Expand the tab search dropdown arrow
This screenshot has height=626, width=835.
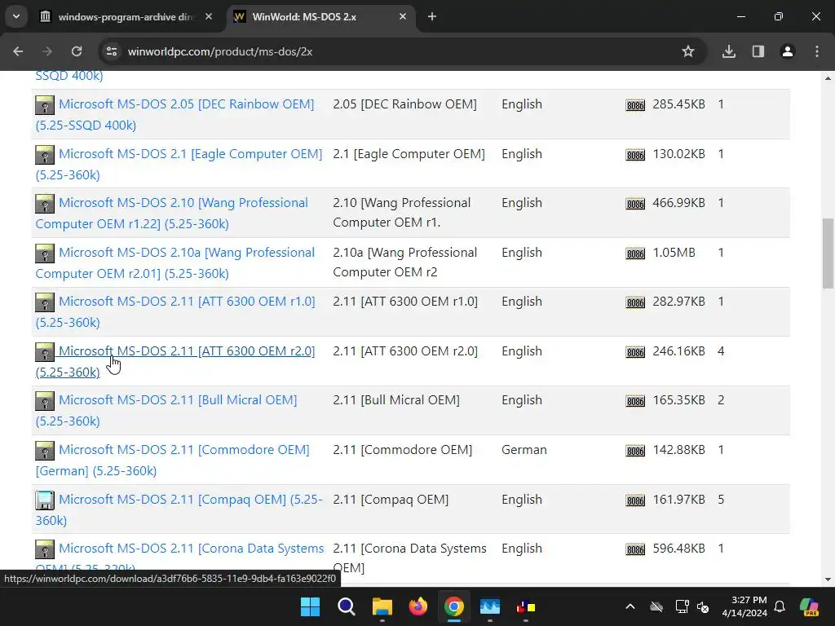click(16, 16)
